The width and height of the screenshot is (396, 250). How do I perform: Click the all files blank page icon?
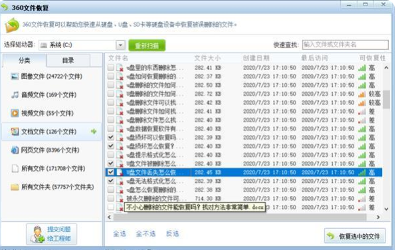(15, 169)
